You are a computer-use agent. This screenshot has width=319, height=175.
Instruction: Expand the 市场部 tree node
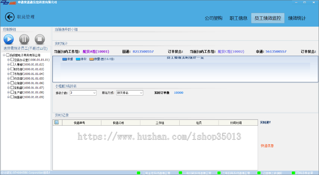click(9, 74)
